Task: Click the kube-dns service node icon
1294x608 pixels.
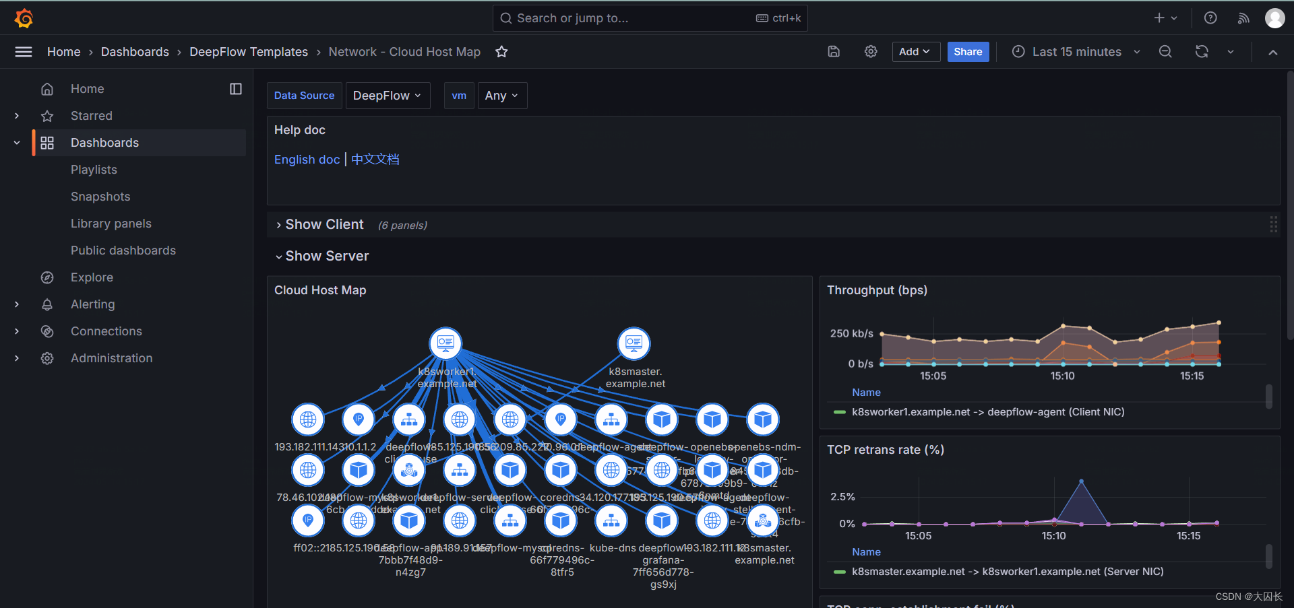Action: pyautogui.click(x=611, y=520)
